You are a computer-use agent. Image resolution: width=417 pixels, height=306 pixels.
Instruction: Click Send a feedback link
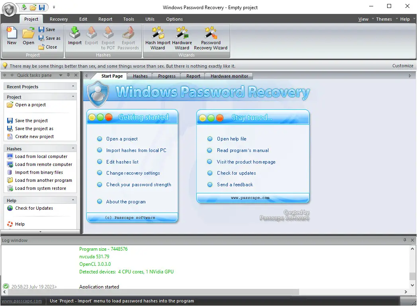(235, 185)
